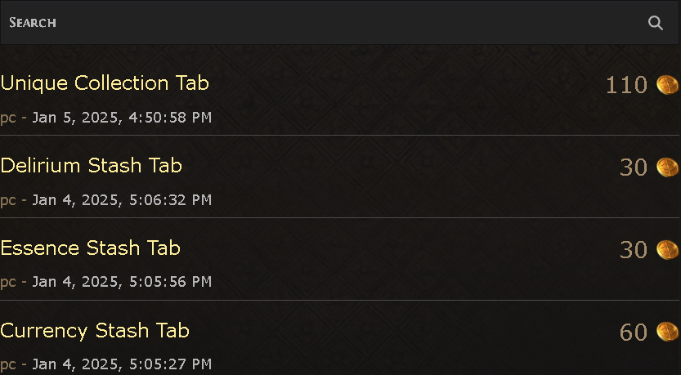The image size is (681, 375).
Task: Click the coin icon in Essence row
Action: [667, 249]
